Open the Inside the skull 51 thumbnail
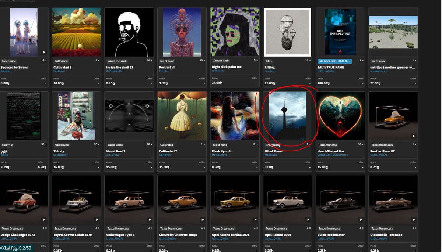 [x=129, y=32]
